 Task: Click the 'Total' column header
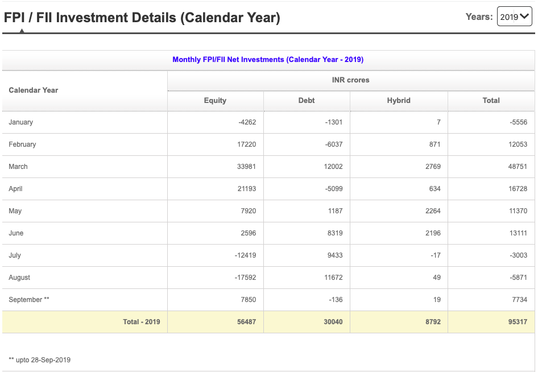[491, 100]
